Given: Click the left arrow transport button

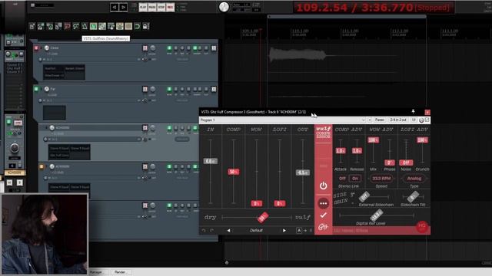Looking at the screenshot, I should click(x=115, y=7).
